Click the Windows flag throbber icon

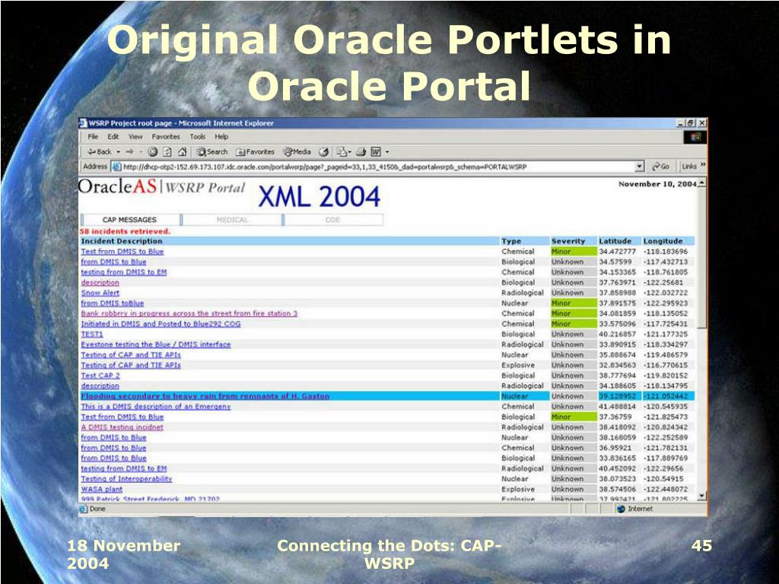pyautogui.click(x=695, y=137)
